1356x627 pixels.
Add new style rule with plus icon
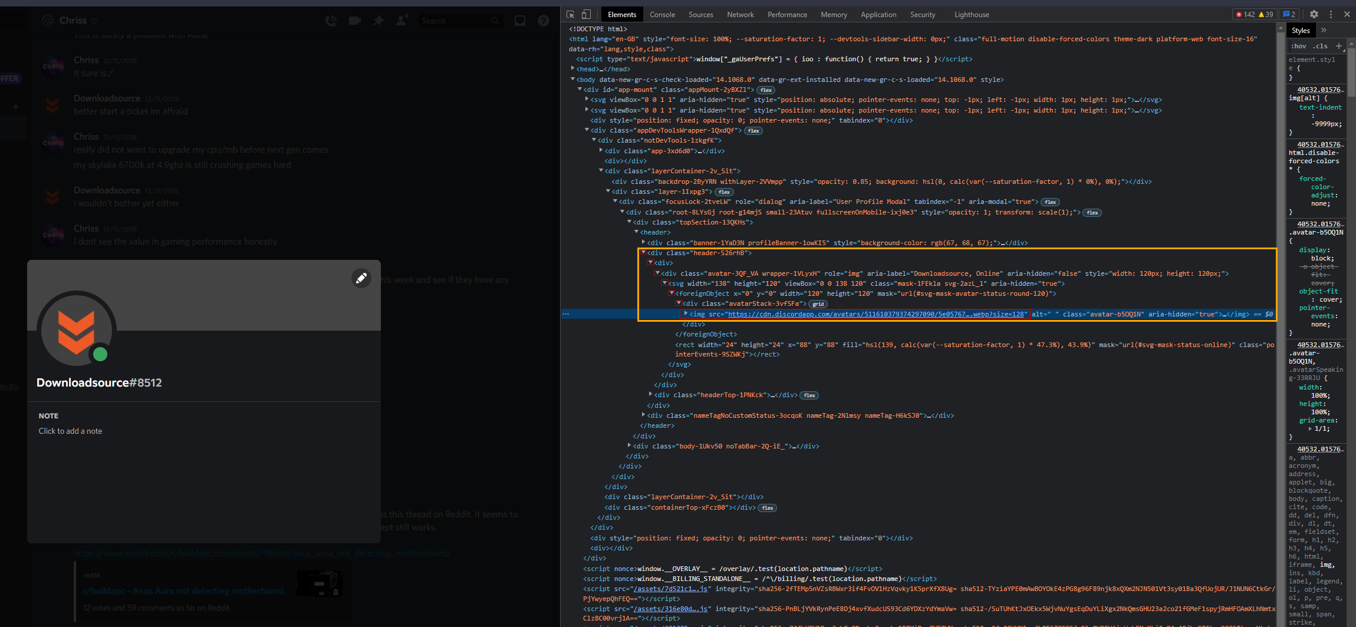coord(1338,45)
